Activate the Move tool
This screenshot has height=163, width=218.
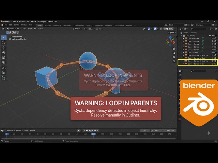4,48
